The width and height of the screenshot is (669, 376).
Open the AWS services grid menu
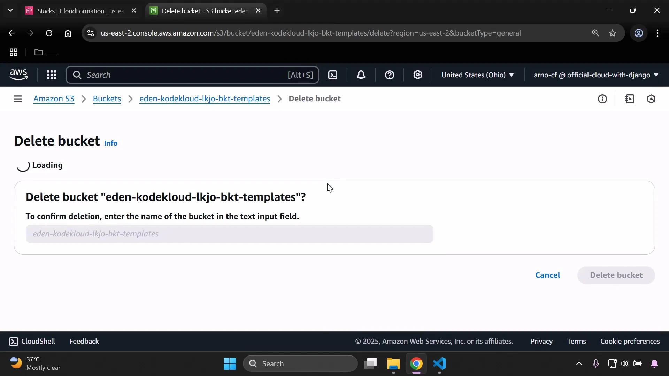click(x=51, y=75)
